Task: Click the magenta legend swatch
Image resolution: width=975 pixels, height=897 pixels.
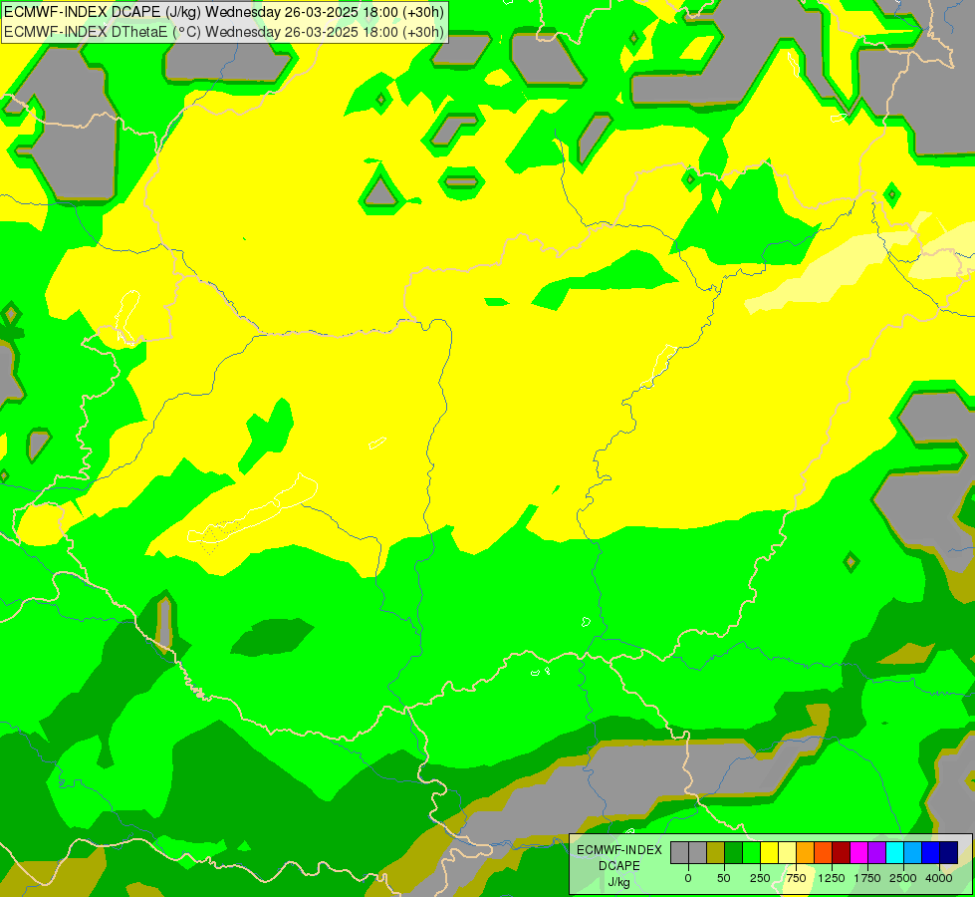Action: point(859,852)
